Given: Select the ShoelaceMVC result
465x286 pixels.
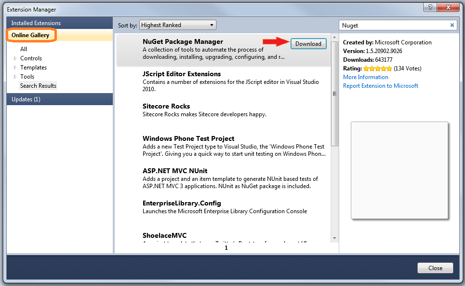Looking at the screenshot, I should click(x=223, y=237).
